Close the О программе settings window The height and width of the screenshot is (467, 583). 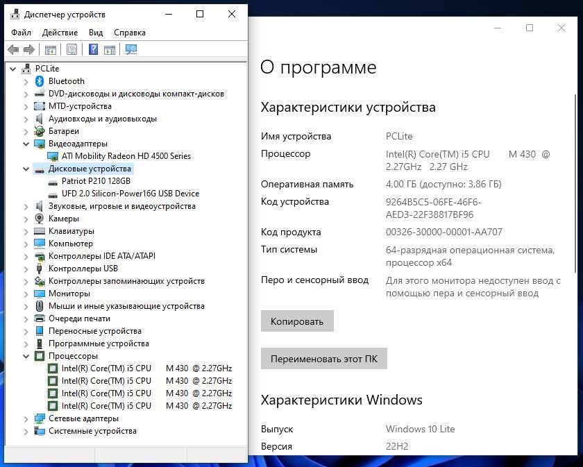[561, 28]
